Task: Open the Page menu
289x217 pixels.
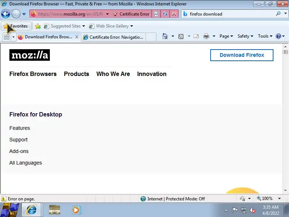Action: tap(226, 36)
